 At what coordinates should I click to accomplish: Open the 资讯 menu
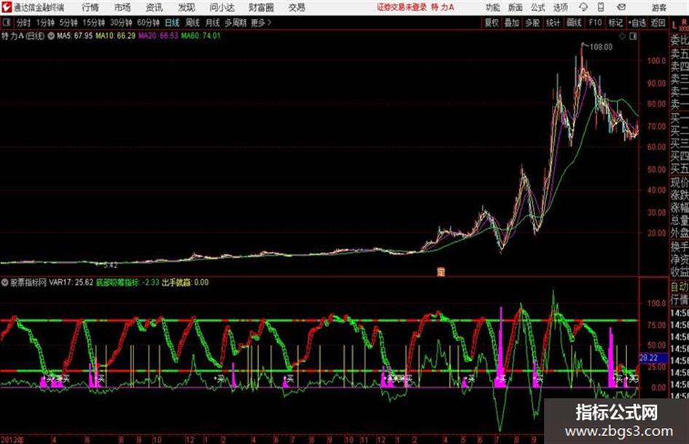pyautogui.click(x=155, y=7)
